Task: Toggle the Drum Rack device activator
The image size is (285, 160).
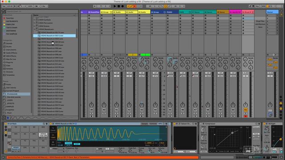Action: 6,124
